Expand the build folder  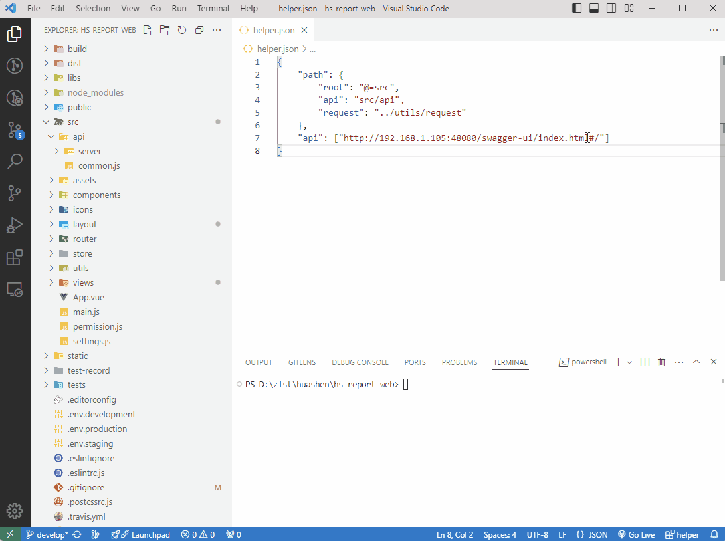point(131,49)
